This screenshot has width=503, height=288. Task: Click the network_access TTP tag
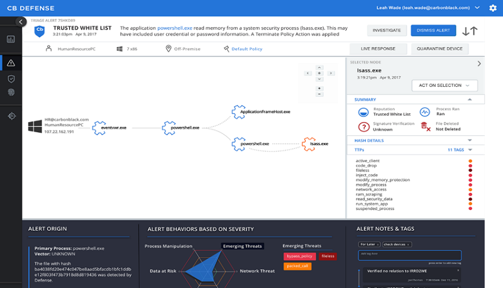(371, 189)
